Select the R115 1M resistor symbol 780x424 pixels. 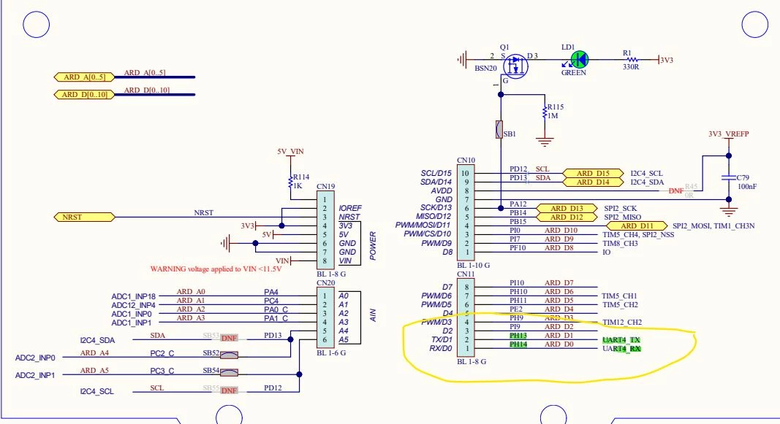[x=545, y=112]
